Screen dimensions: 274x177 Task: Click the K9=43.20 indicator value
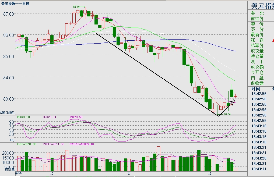[x=23, y=117]
